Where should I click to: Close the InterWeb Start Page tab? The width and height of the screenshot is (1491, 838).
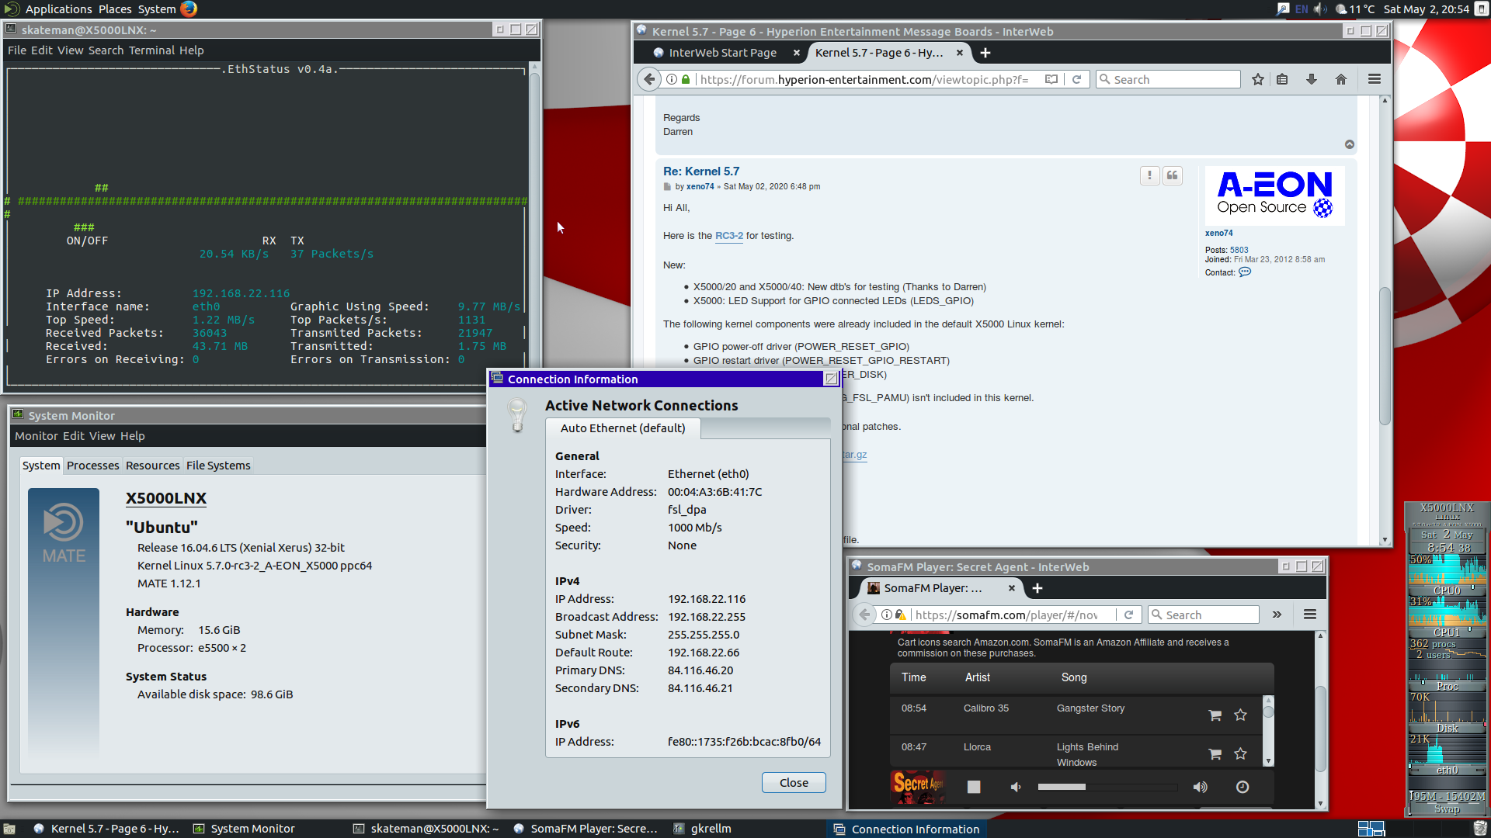coord(796,53)
